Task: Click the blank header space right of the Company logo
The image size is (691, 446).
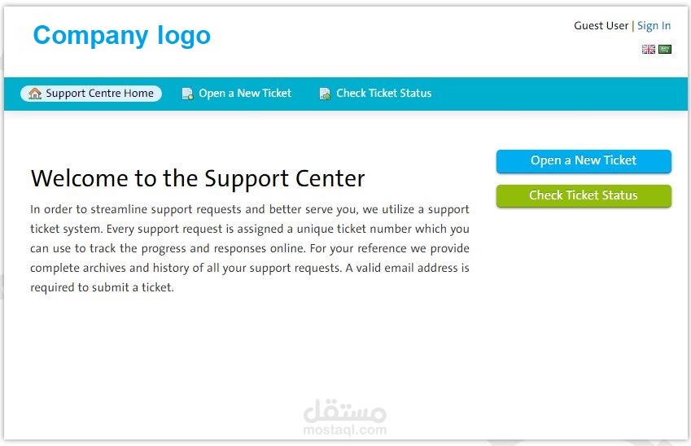Action: pos(391,37)
